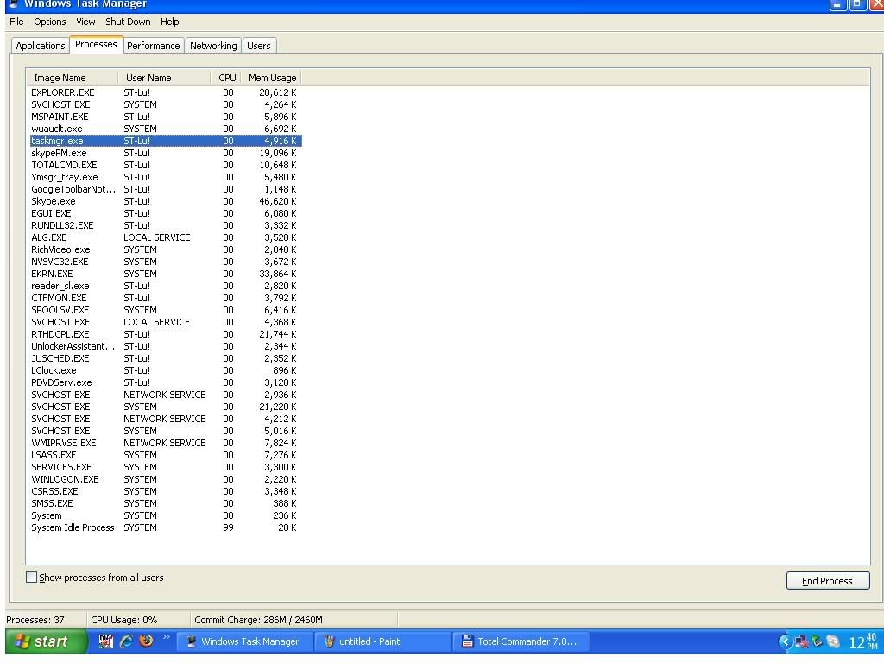
Task: Select the LSASS.EXE process row
Action: pyautogui.click(x=166, y=455)
